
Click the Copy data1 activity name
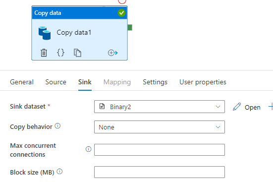[74, 33]
